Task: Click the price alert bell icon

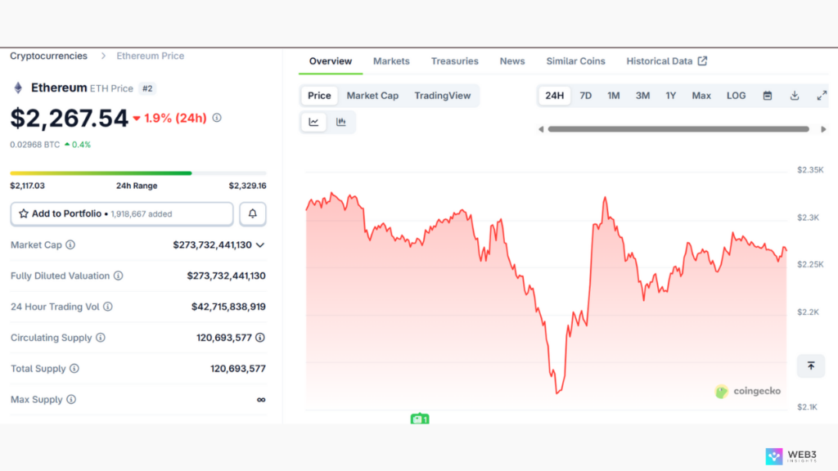Action: pyautogui.click(x=252, y=213)
